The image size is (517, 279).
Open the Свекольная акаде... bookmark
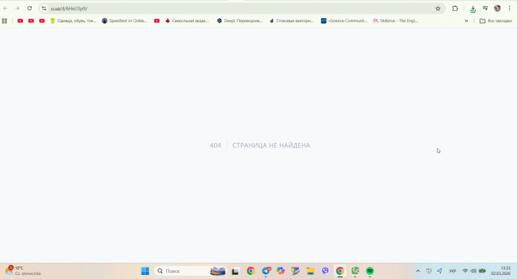(187, 21)
